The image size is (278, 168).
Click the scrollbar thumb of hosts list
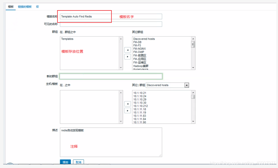tap(193, 97)
